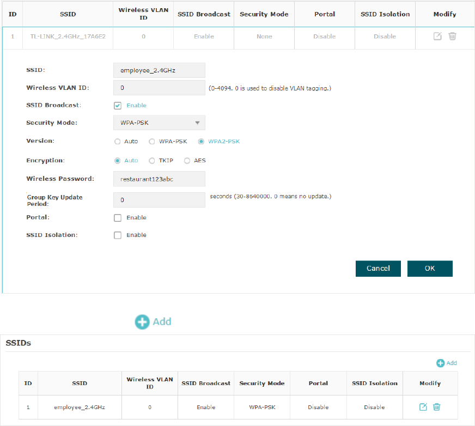Image resolution: width=475 pixels, height=426 pixels.
Task: Select AES encryption radio button
Action: [x=187, y=161]
